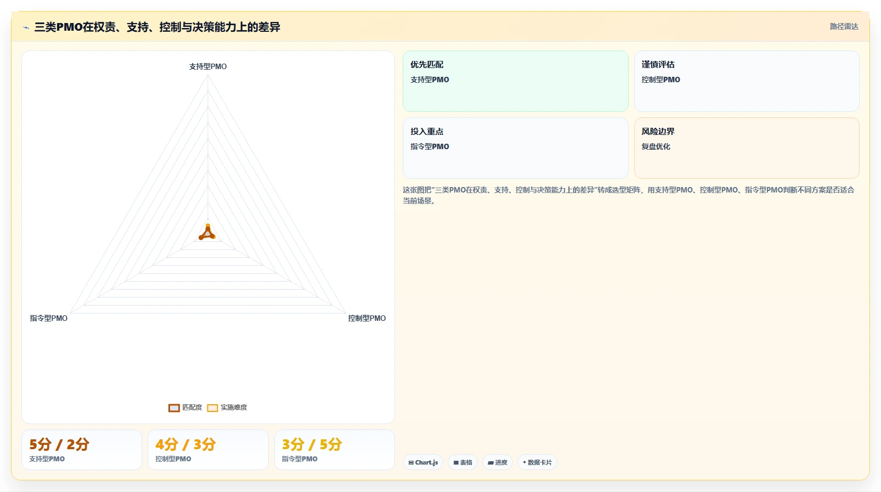This screenshot has width=881, height=492.
Task: Toggle the 匹配度 legend label
Action: pos(192,408)
